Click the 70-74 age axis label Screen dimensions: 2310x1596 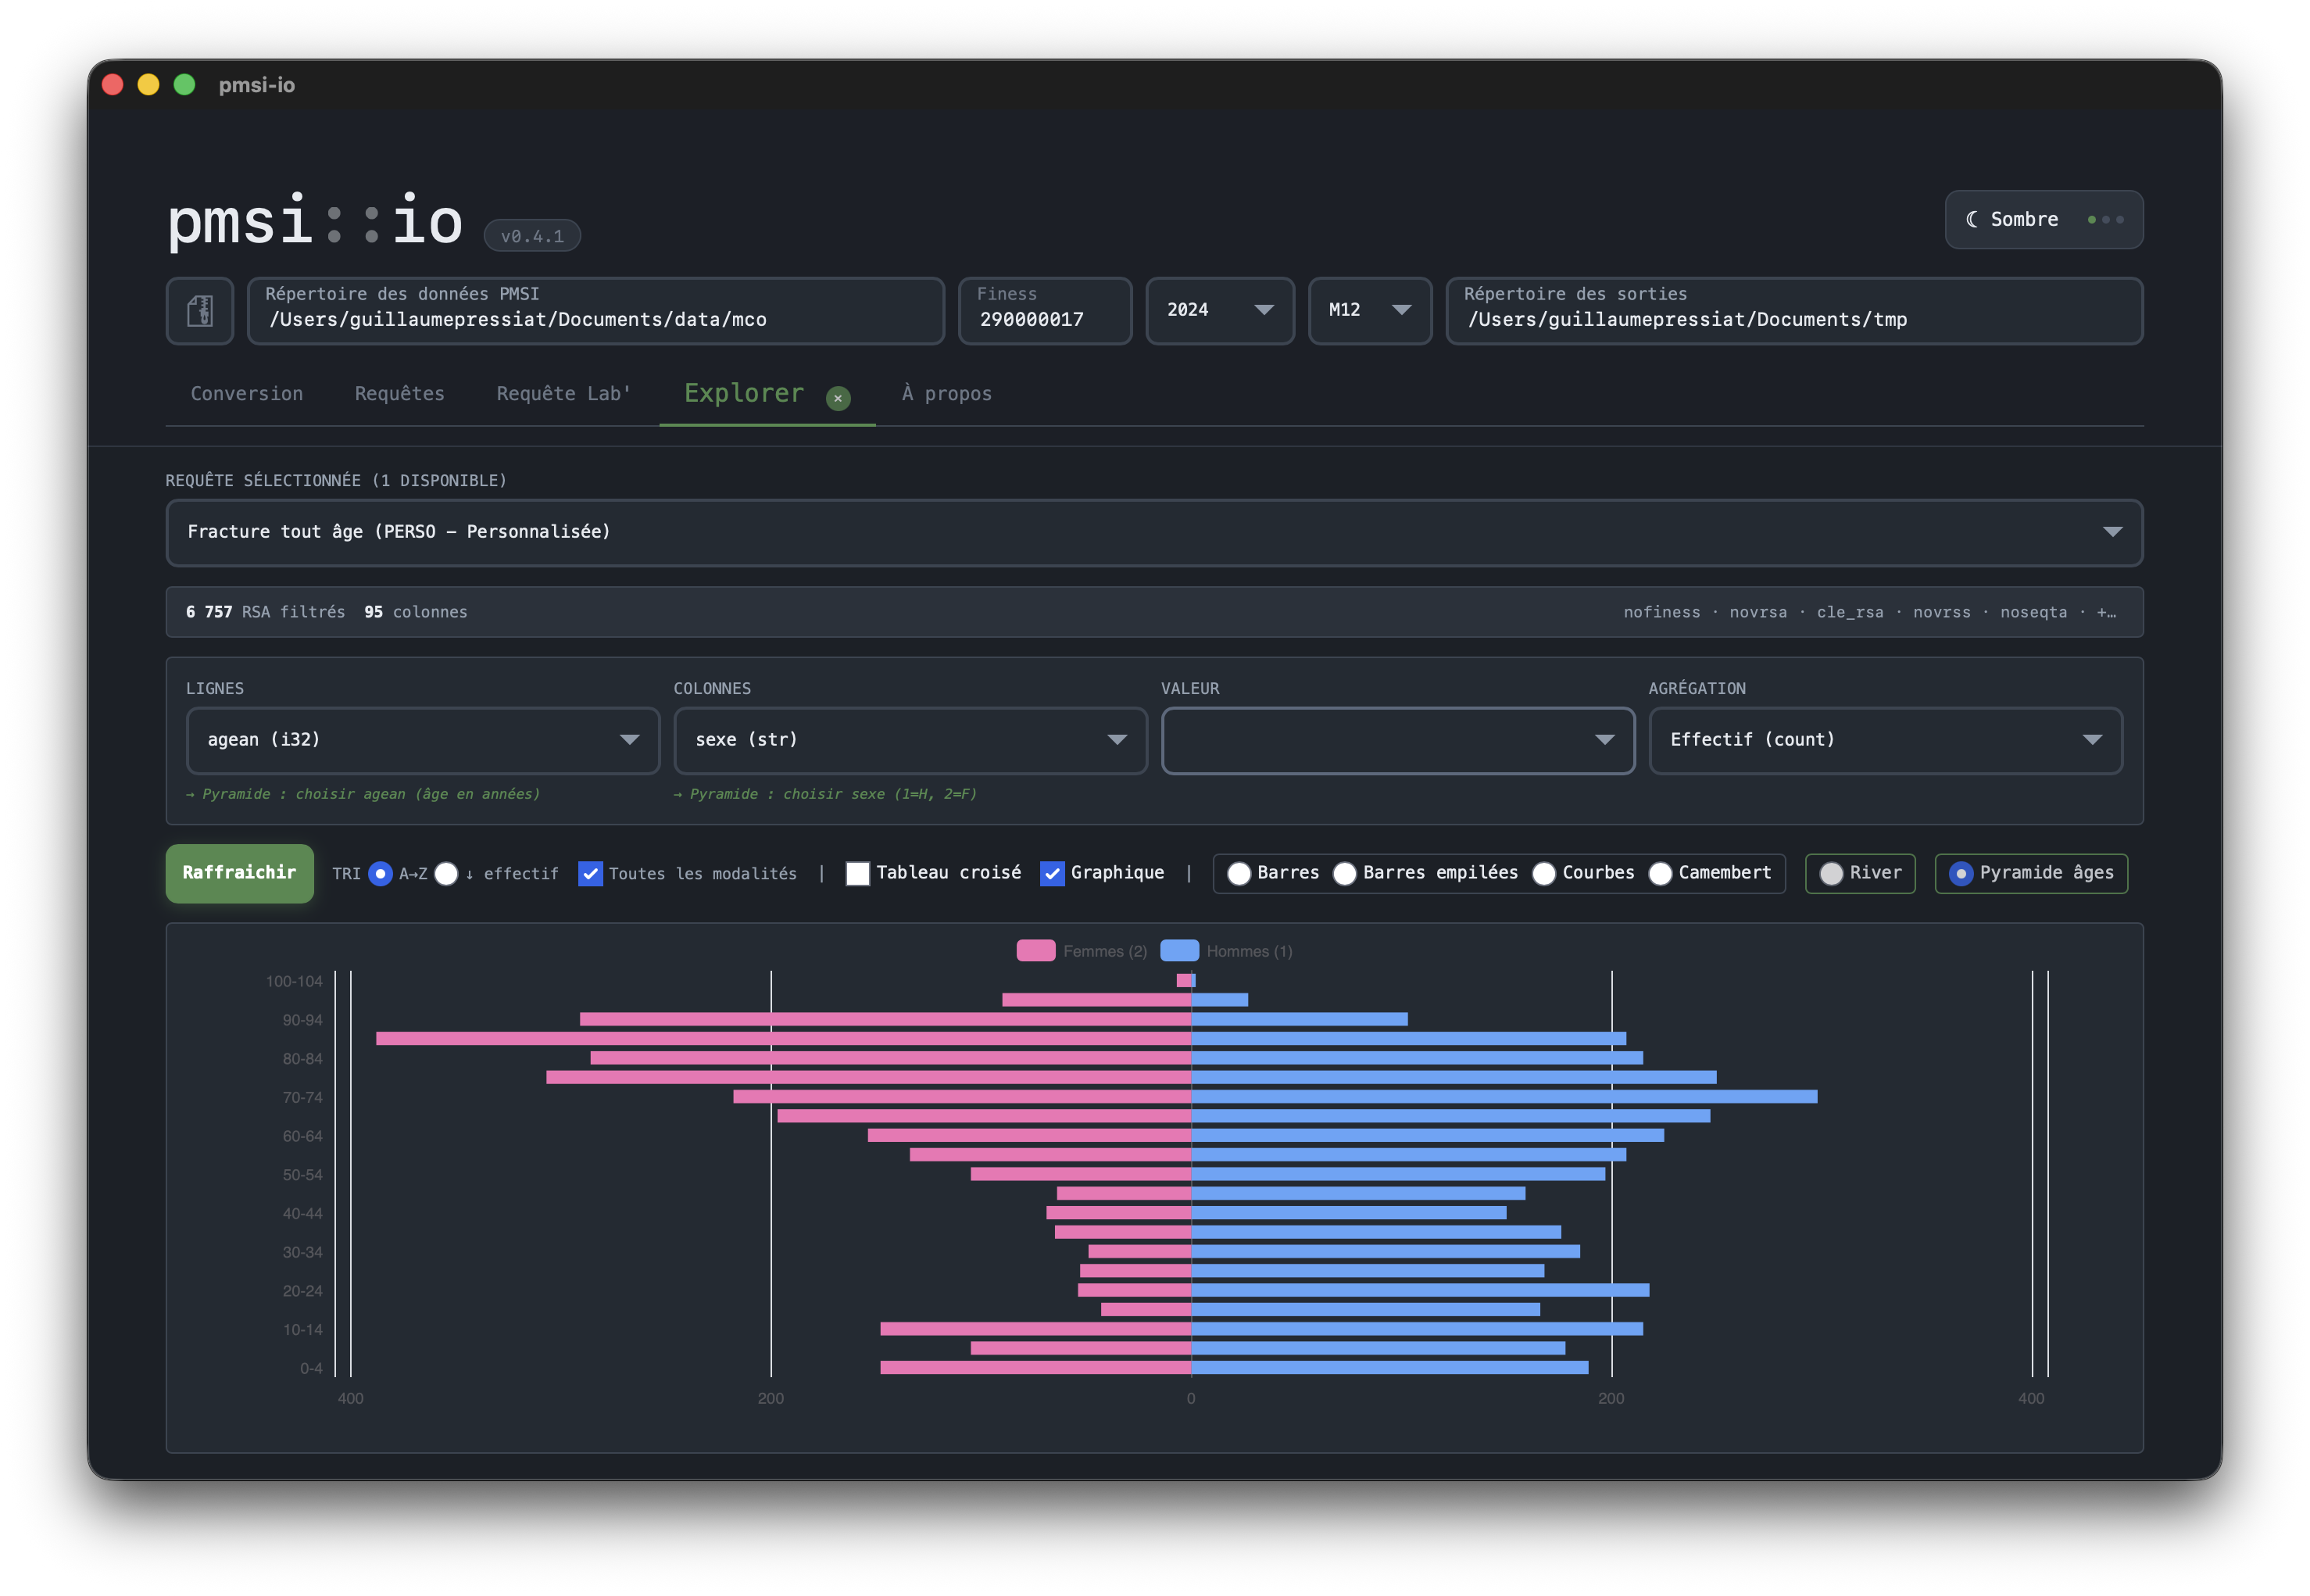click(x=302, y=1098)
